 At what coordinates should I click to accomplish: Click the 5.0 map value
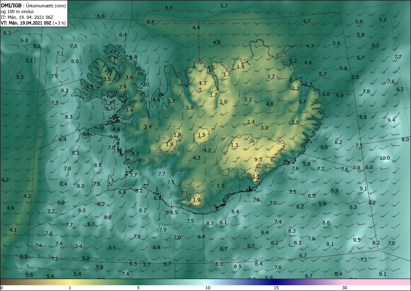(355, 77)
